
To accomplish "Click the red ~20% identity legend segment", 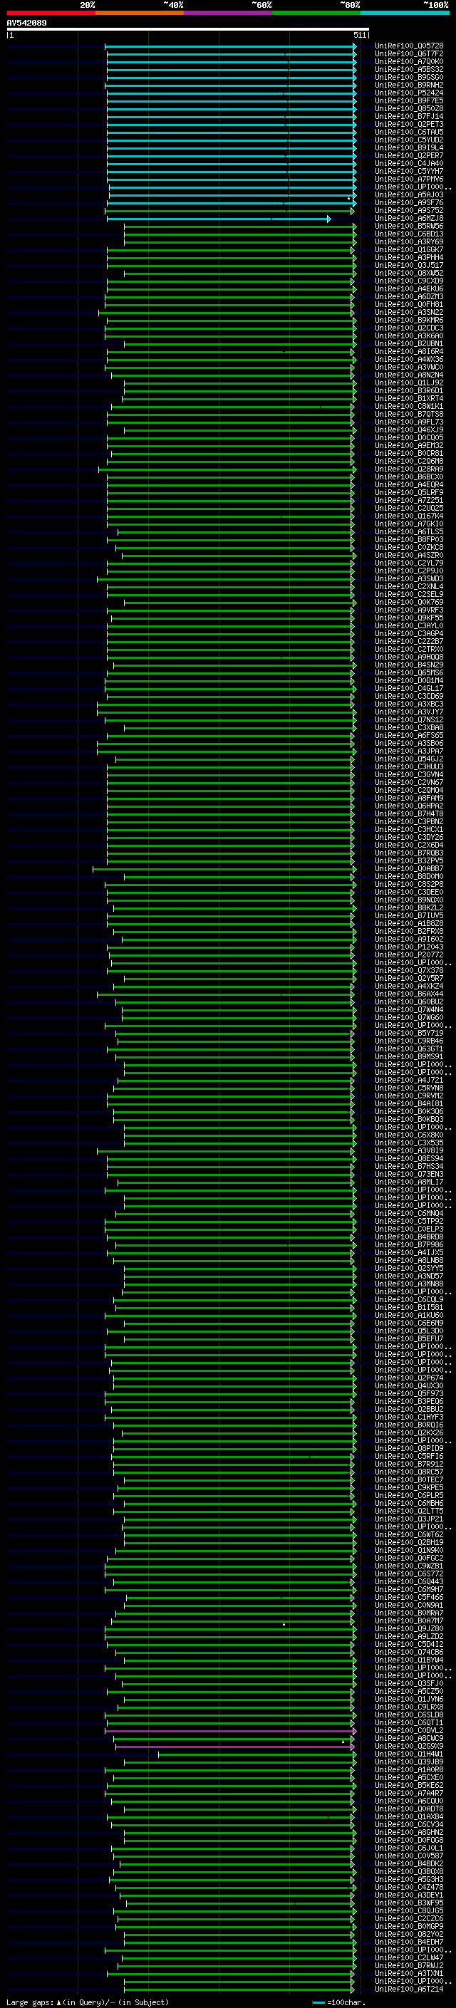I will coord(51,13).
